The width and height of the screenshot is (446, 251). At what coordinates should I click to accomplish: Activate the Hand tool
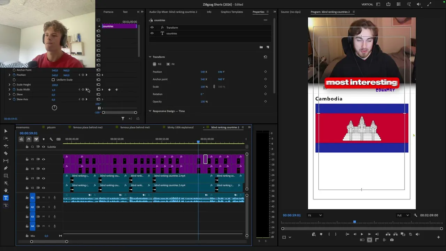tap(6, 190)
